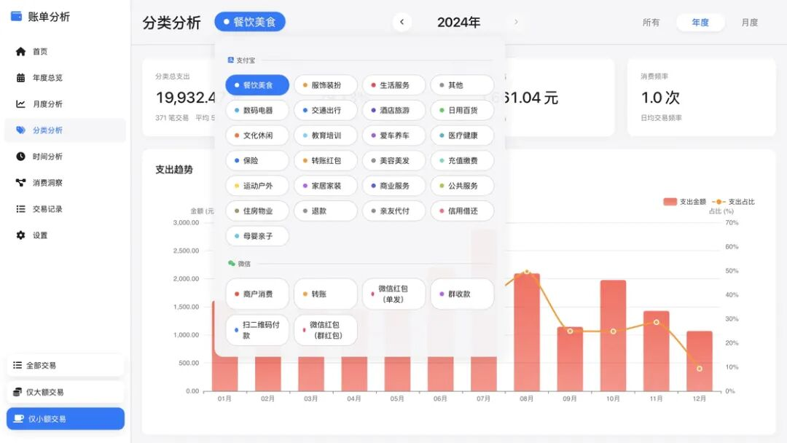Image resolution: width=787 pixels, height=443 pixels.
Task: Click the 12月 bar in chart
Action: click(x=699, y=361)
